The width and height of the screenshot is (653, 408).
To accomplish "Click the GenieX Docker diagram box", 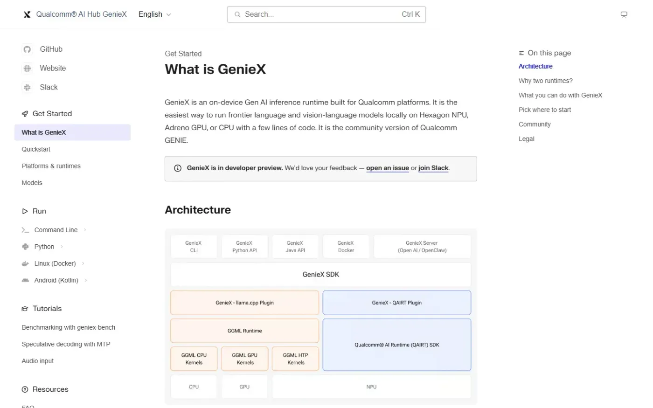I will click(346, 247).
